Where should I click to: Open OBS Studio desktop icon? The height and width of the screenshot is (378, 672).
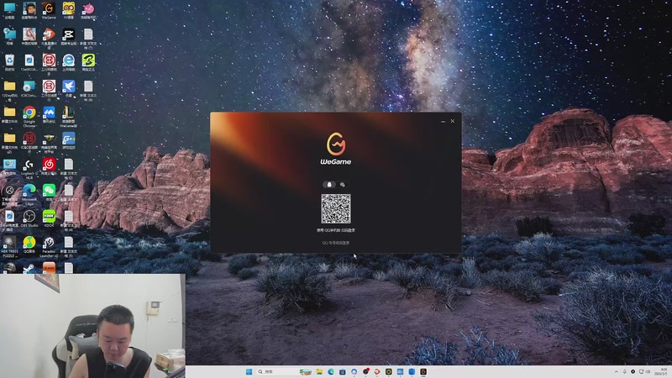(29, 219)
